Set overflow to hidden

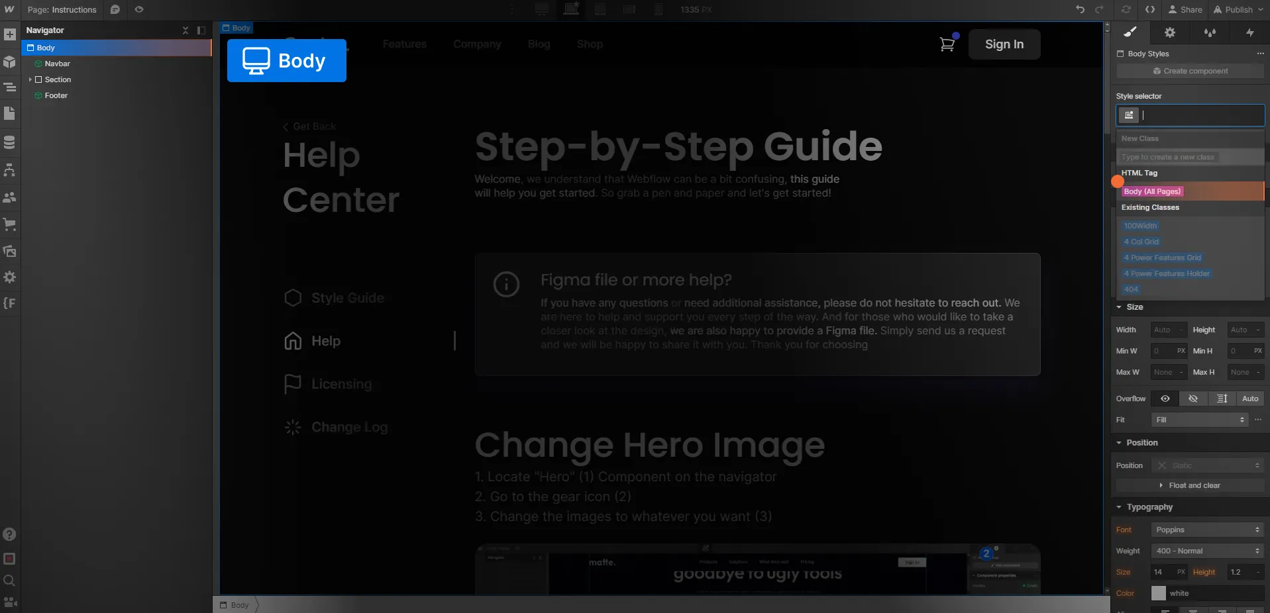tap(1193, 399)
